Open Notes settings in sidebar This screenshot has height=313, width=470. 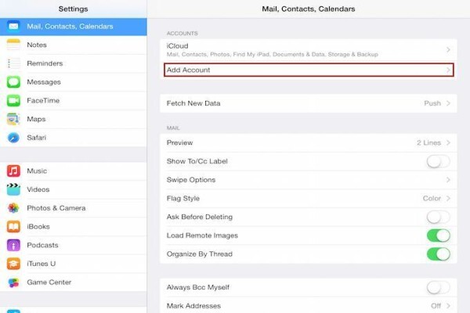74,45
